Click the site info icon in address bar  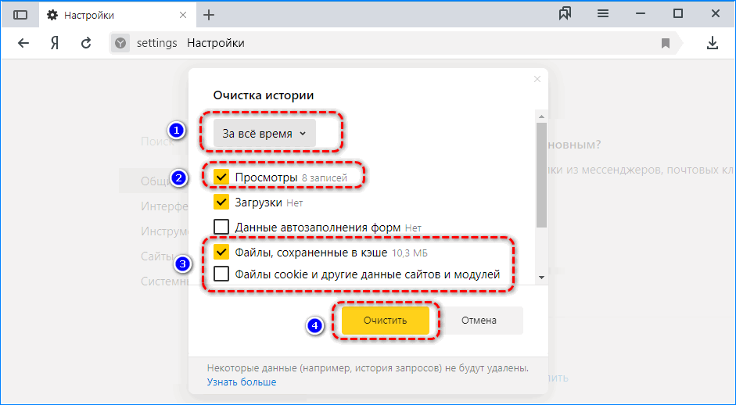[x=120, y=43]
